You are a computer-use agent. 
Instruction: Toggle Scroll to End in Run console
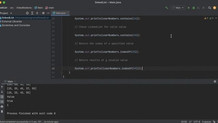(2, 102)
